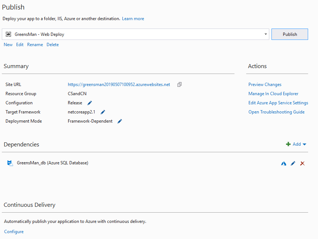The height and width of the screenshot is (239, 318).
Task: Click the Edit profile link
Action: pyautogui.click(x=20, y=45)
